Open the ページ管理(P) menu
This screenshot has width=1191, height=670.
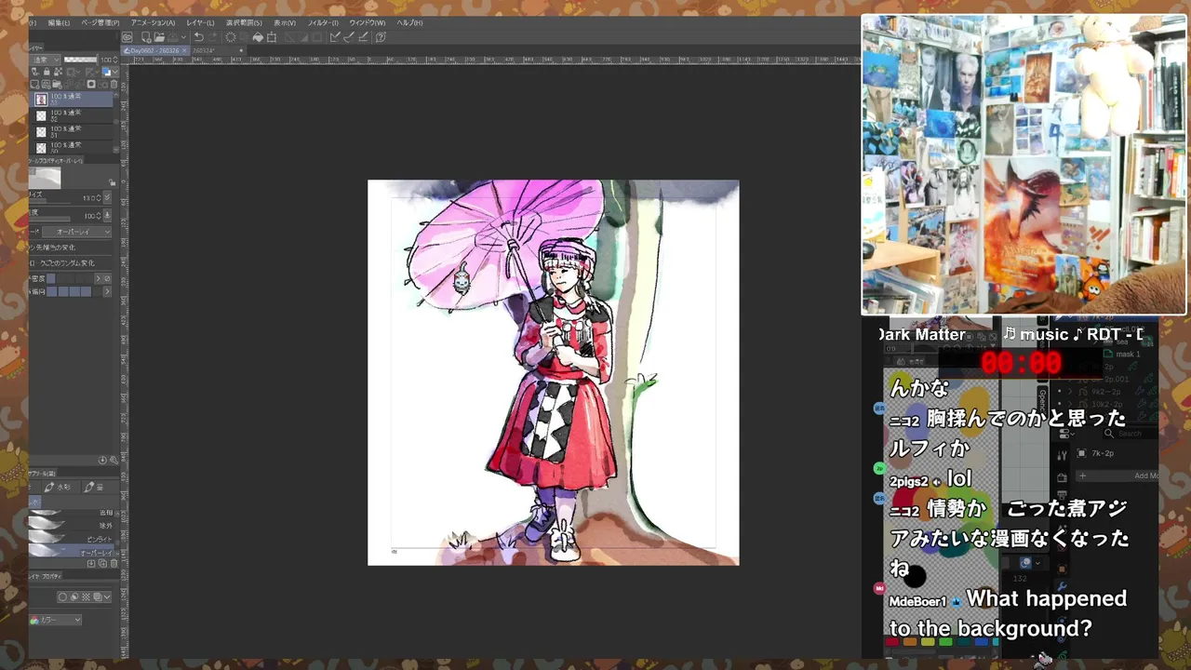(x=100, y=22)
